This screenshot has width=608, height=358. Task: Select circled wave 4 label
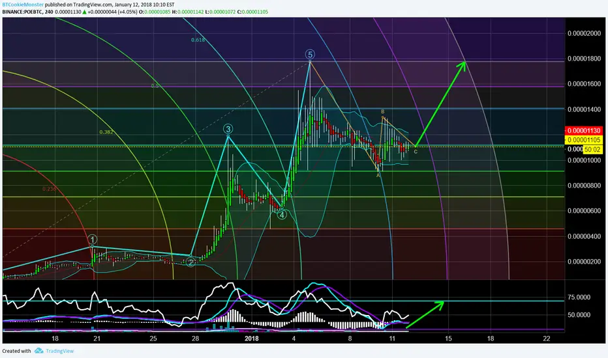tap(282, 215)
